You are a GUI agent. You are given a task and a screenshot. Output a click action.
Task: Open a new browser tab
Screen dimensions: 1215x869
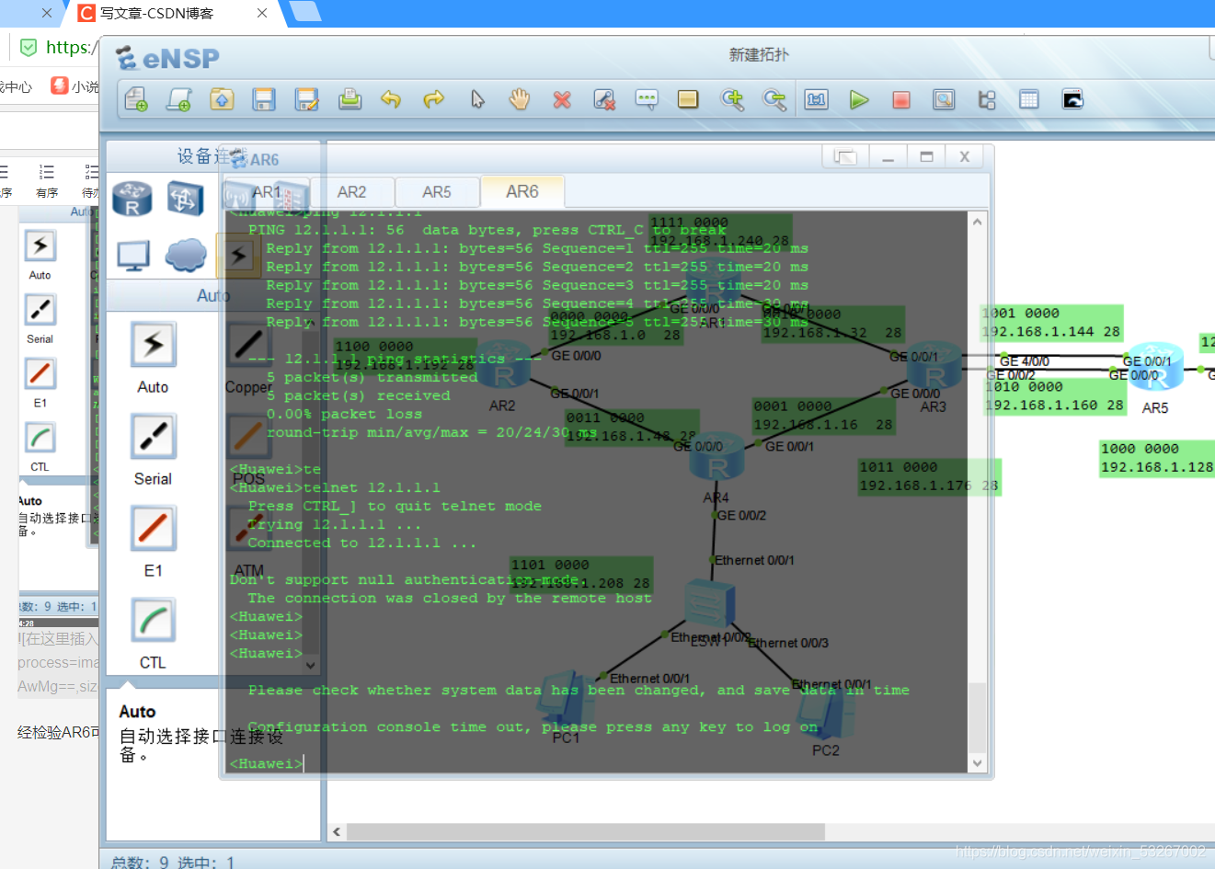point(306,12)
